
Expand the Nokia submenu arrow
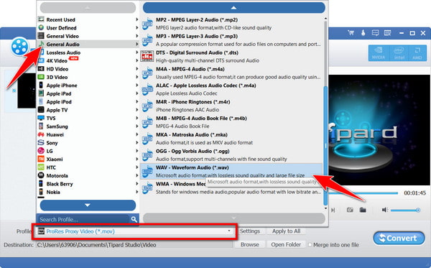tap(137, 192)
